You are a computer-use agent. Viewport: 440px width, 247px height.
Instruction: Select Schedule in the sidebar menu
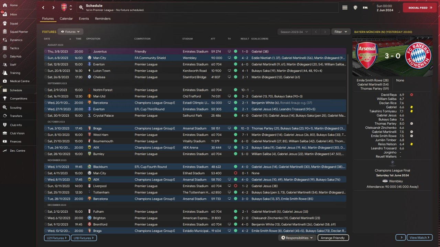(18, 90)
